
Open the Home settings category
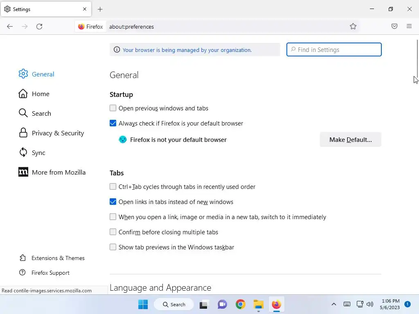pyautogui.click(x=41, y=94)
